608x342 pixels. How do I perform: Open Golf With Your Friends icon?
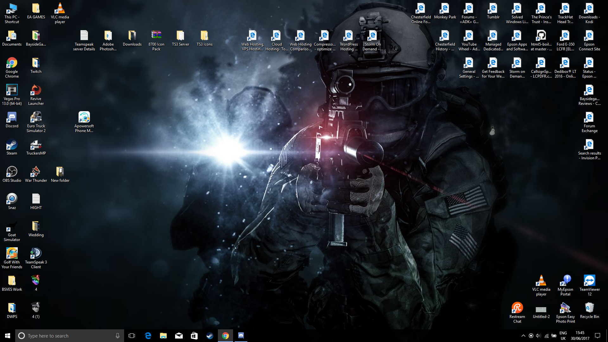click(x=12, y=258)
